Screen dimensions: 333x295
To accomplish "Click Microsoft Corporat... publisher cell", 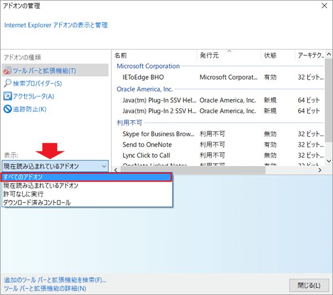I will (228, 77).
